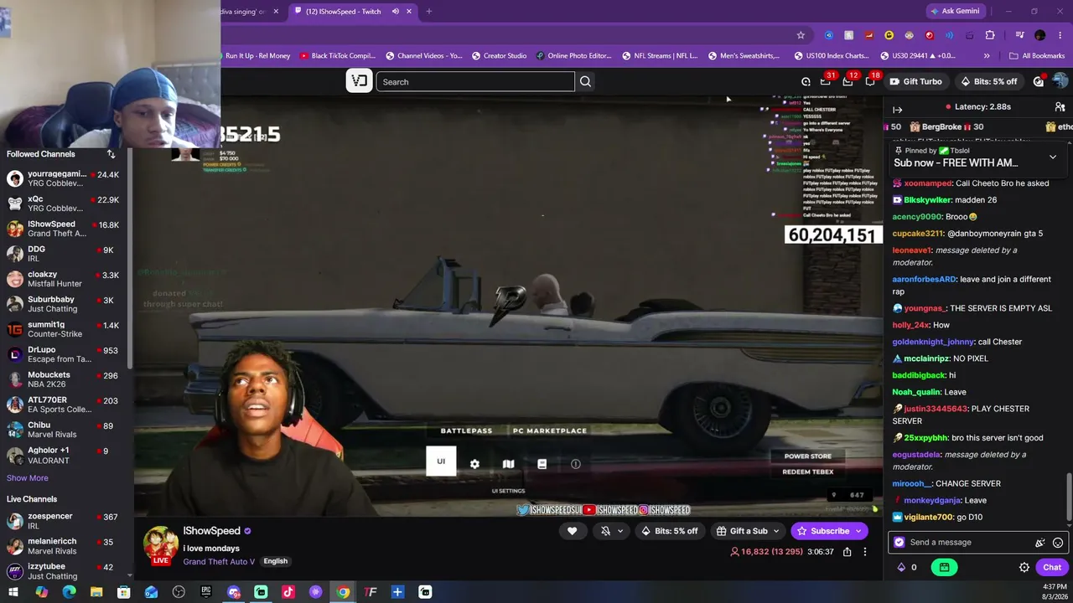
Task: Open summit1g channel in followed list
Action: pyautogui.click(x=64, y=329)
